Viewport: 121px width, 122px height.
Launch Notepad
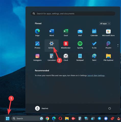point(80,57)
